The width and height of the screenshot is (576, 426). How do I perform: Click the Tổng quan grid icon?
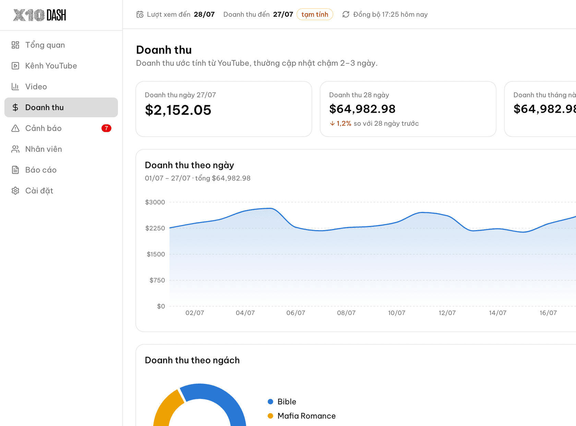(15, 45)
